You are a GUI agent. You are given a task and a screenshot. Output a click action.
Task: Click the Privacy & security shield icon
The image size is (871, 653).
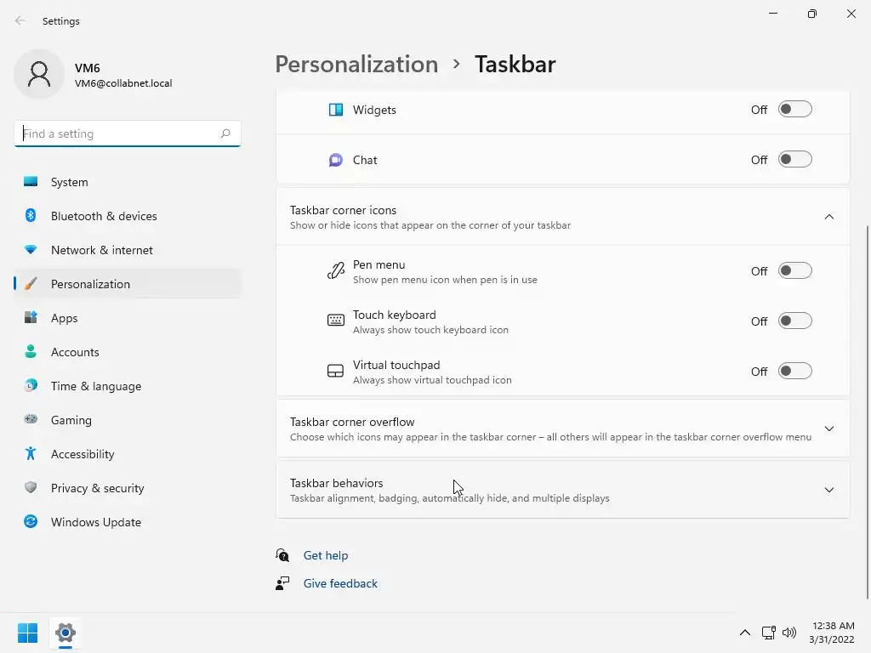pyautogui.click(x=31, y=488)
